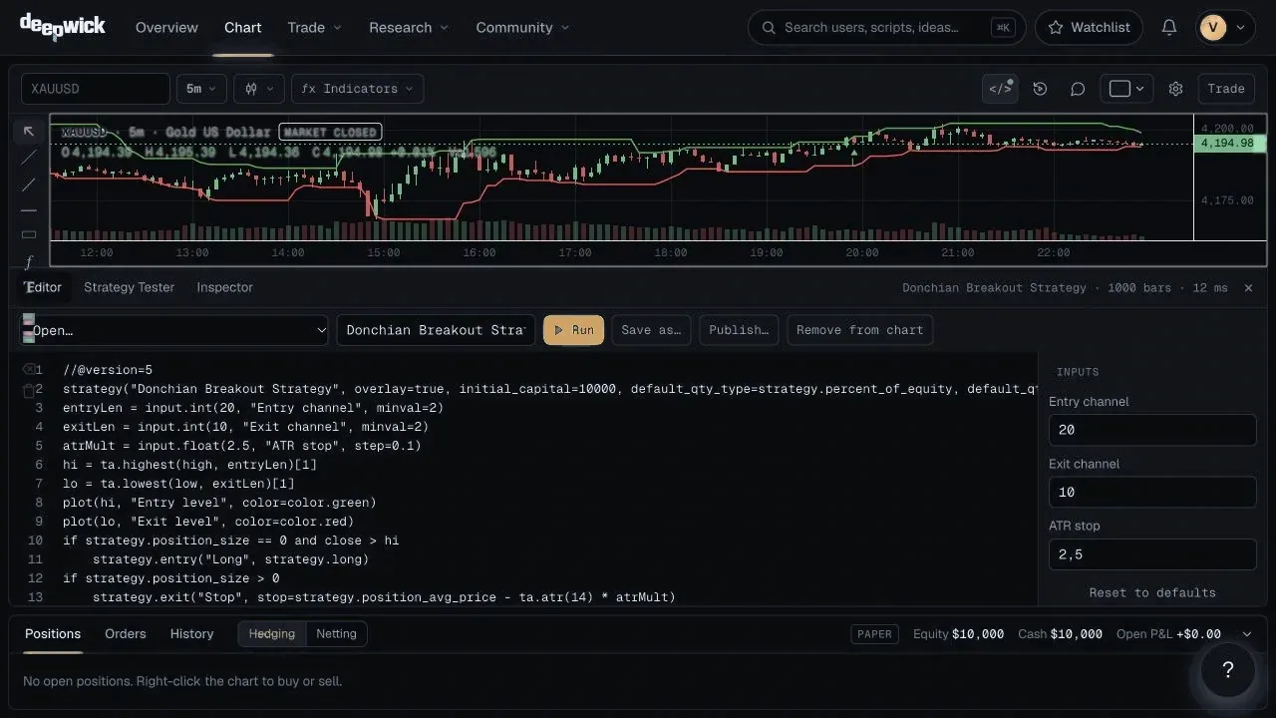Click the Exit channel input field

pos(1152,492)
